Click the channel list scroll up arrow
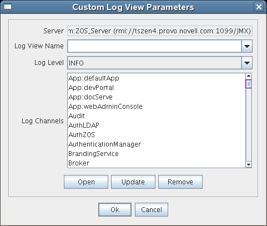This screenshot has height=226, width=267. (249, 76)
